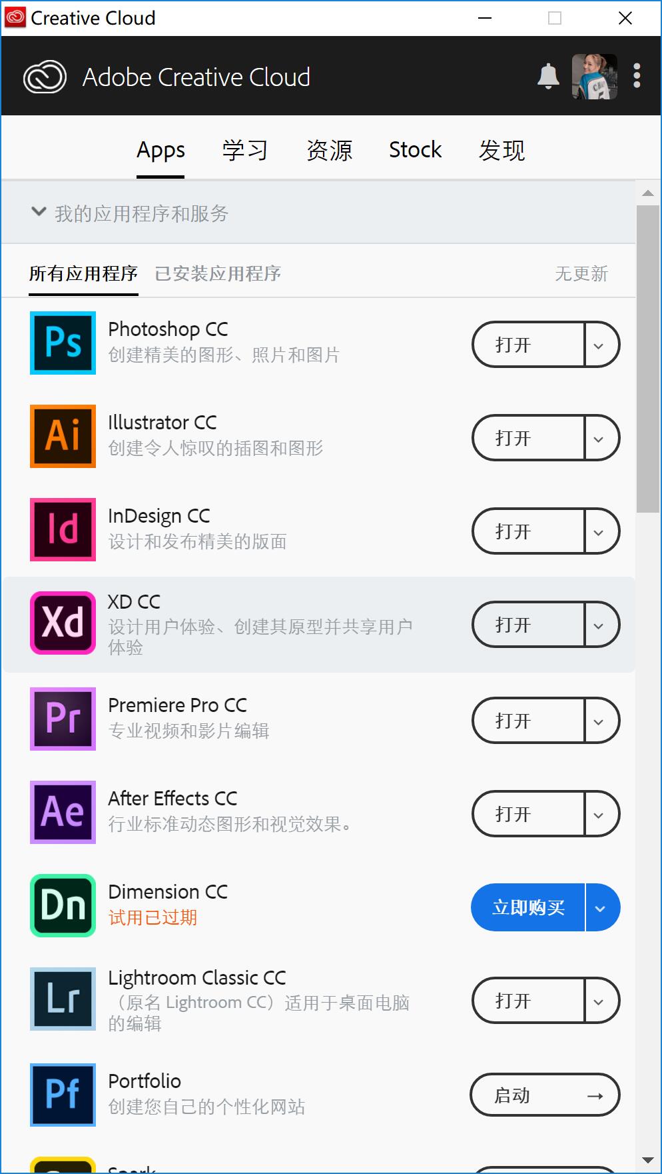Switch to the 学习 tab
662x1174 pixels.
coord(244,150)
